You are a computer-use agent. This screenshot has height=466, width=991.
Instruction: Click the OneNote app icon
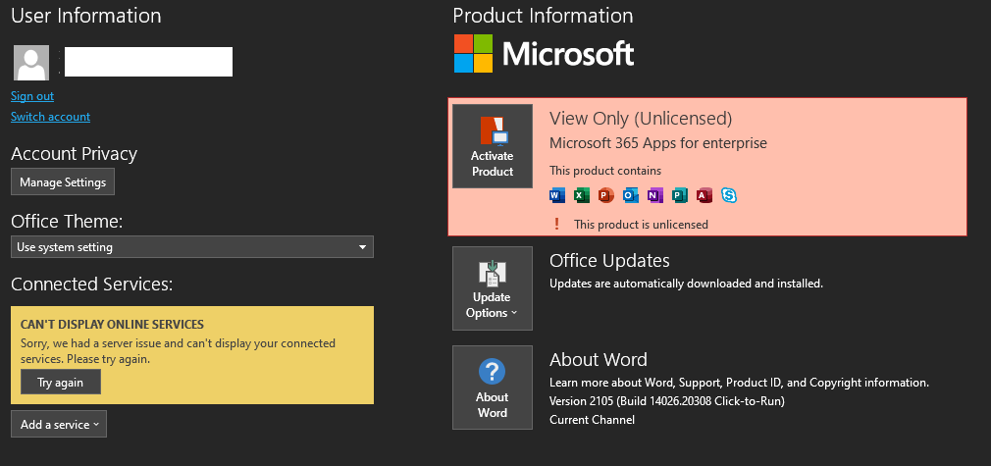tap(654, 195)
